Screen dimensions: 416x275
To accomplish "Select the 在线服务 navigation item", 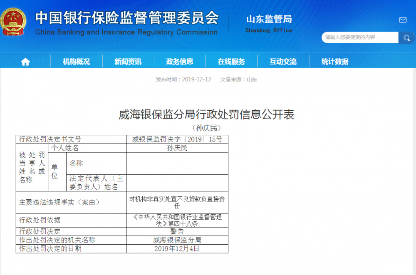I will 231,61.
